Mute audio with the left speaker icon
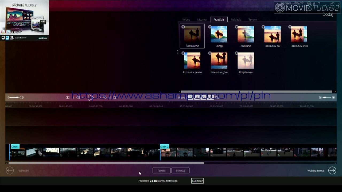342x192 pixels. (x=8, y=97)
